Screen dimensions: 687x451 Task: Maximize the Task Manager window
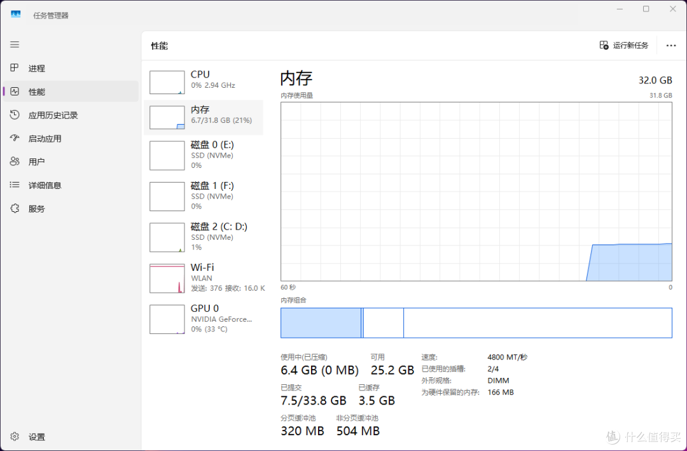[646, 9]
